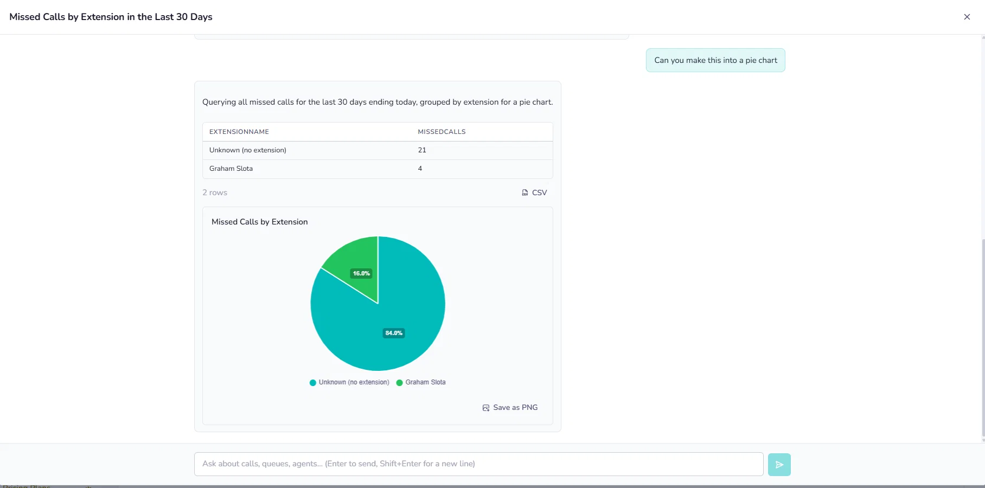Click the send message arrow icon
The height and width of the screenshot is (488, 985).
(x=779, y=465)
